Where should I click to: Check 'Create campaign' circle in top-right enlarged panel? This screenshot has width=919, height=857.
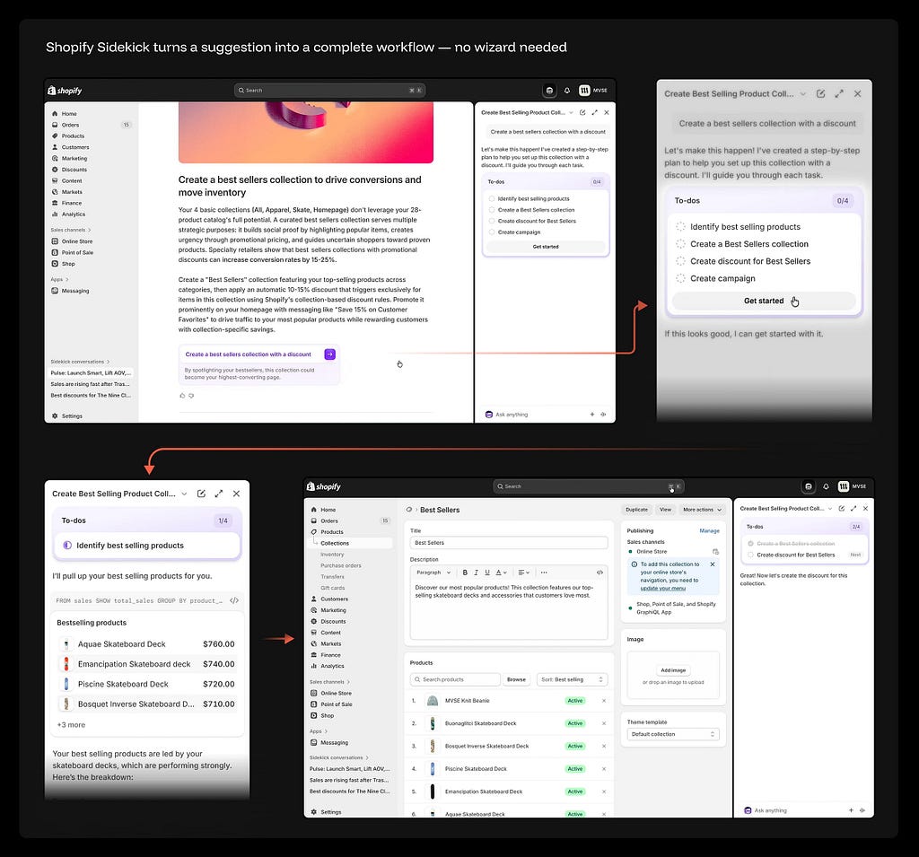[680, 278]
